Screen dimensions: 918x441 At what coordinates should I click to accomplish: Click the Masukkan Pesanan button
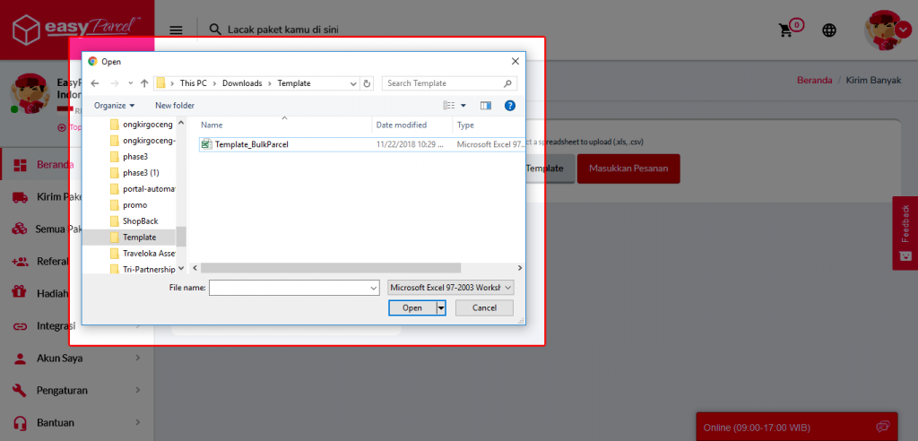628,169
